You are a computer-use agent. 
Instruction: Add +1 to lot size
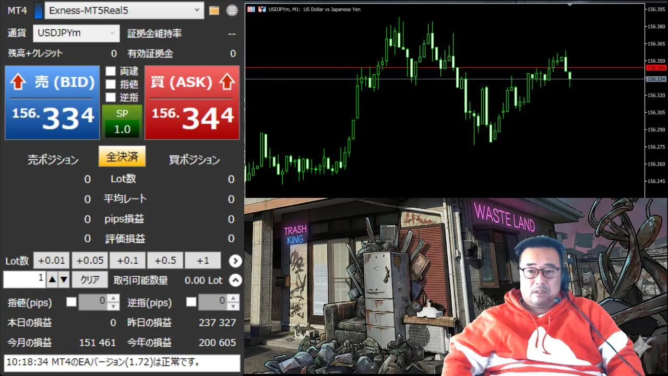[x=203, y=261]
